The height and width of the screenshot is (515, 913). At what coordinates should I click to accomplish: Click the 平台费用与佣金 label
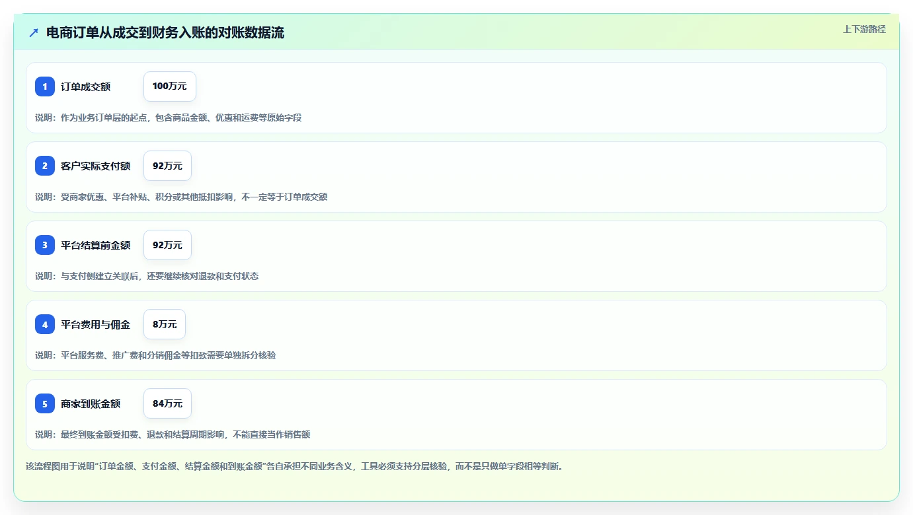point(96,324)
